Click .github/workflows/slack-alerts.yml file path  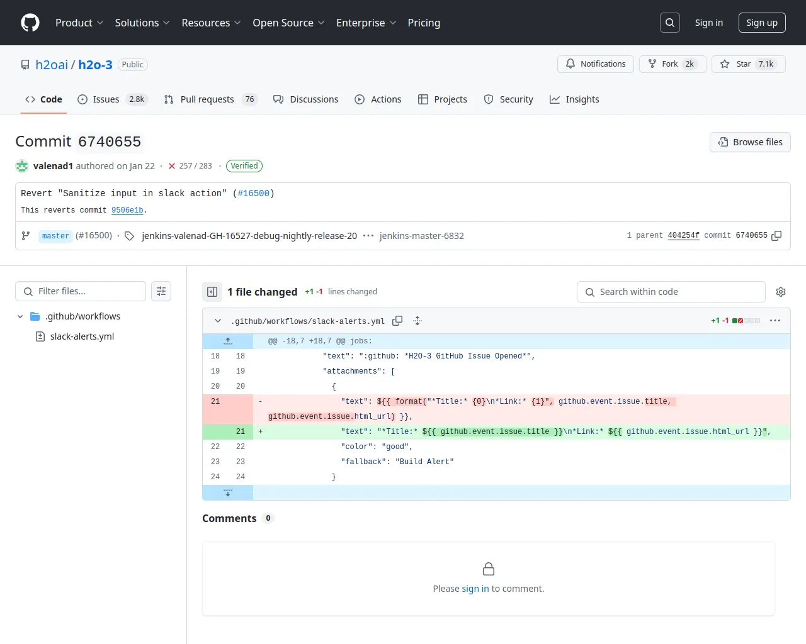tap(308, 321)
